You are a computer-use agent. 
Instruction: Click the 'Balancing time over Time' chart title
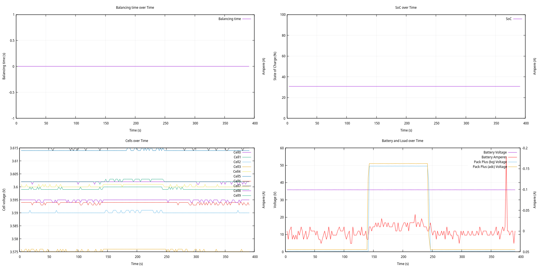pyautogui.click(x=135, y=8)
